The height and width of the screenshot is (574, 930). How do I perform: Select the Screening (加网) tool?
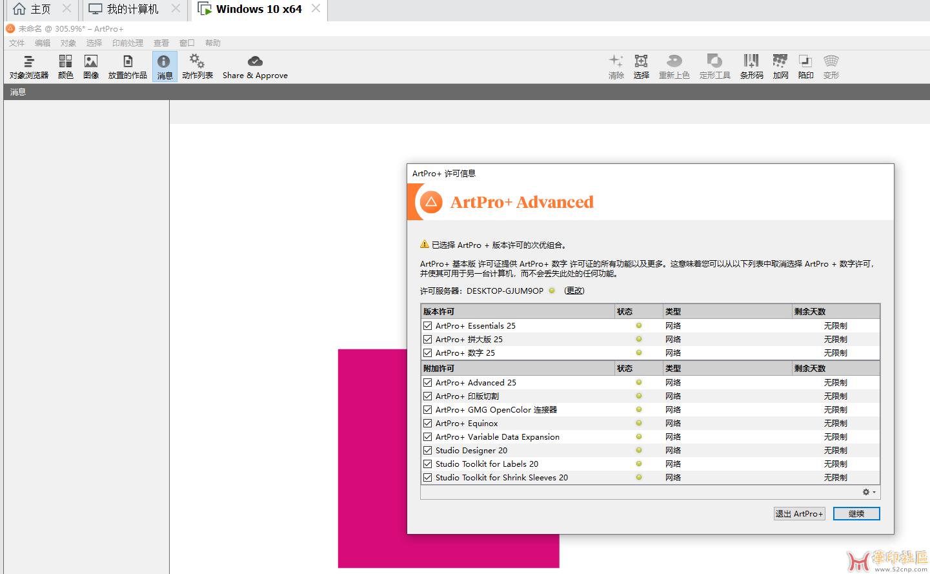tap(781, 67)
